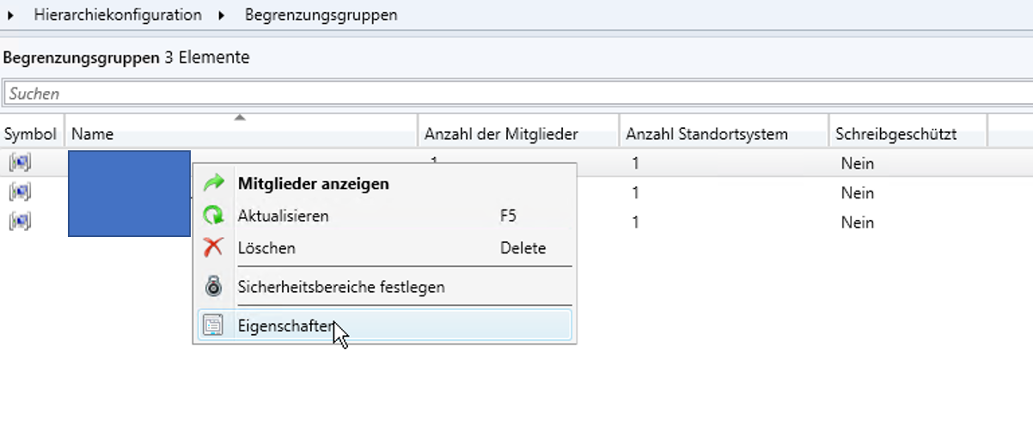Open the Begrenzungsgruppen breadcrumb item

321,15
